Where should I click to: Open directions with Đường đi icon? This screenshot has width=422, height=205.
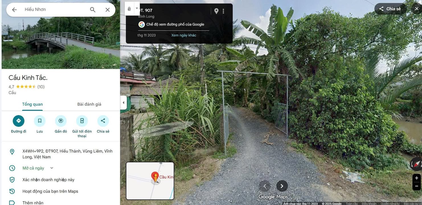[x=19, y=121]
